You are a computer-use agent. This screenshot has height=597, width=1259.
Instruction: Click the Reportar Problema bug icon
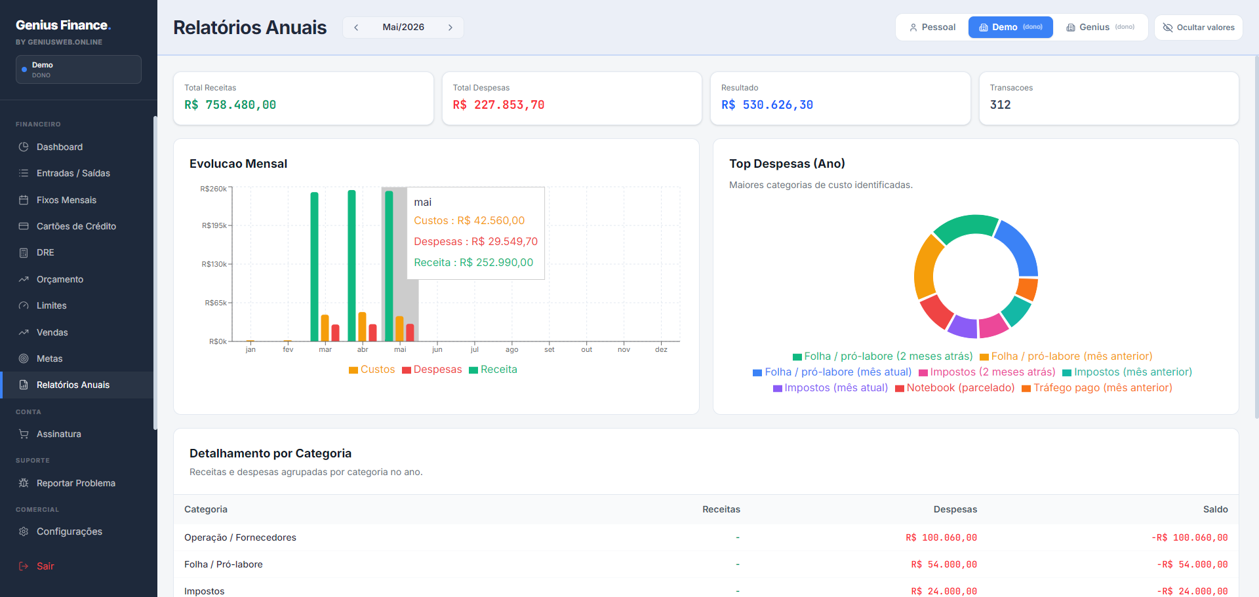click(24, 483)
